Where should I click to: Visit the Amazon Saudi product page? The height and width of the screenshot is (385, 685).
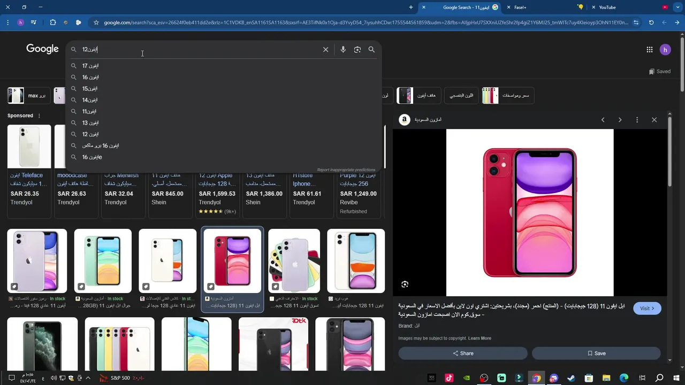pyautogui.click(x=647, y=309)
